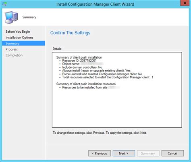
Task: Click the computer icon beside Summary header
Action: (11, 17)
